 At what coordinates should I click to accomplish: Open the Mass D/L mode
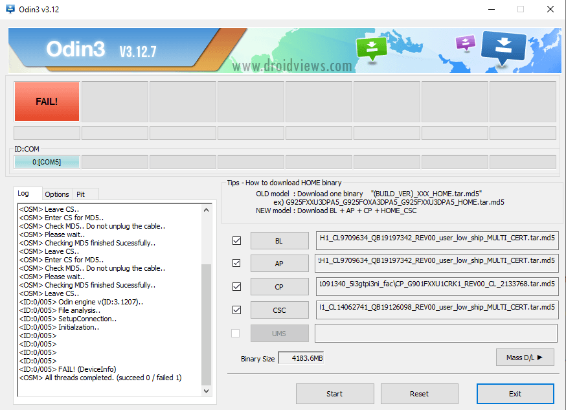pyautogui.click(x=525, y=358)
